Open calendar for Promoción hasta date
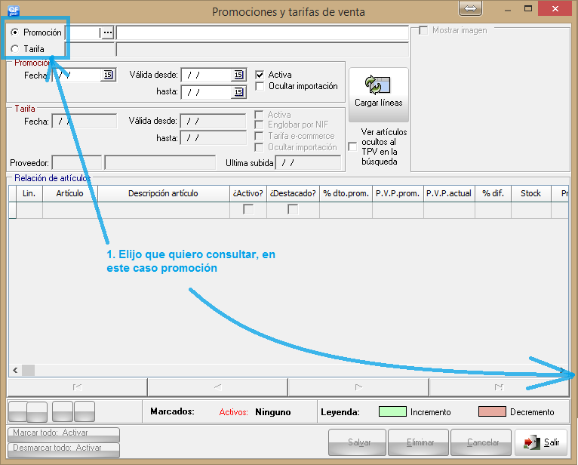Viewport: 578px width, 465px height. [238, 92]
